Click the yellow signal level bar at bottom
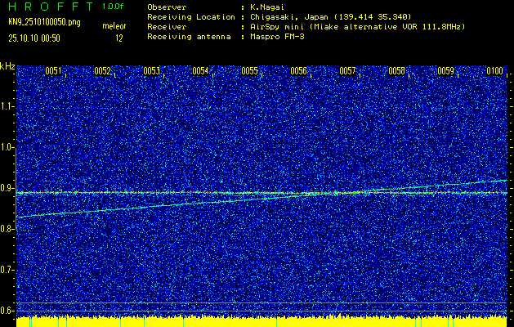 point(257,320)
